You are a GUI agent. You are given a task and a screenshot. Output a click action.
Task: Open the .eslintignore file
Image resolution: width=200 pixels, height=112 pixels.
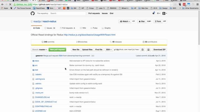[40, 79]
